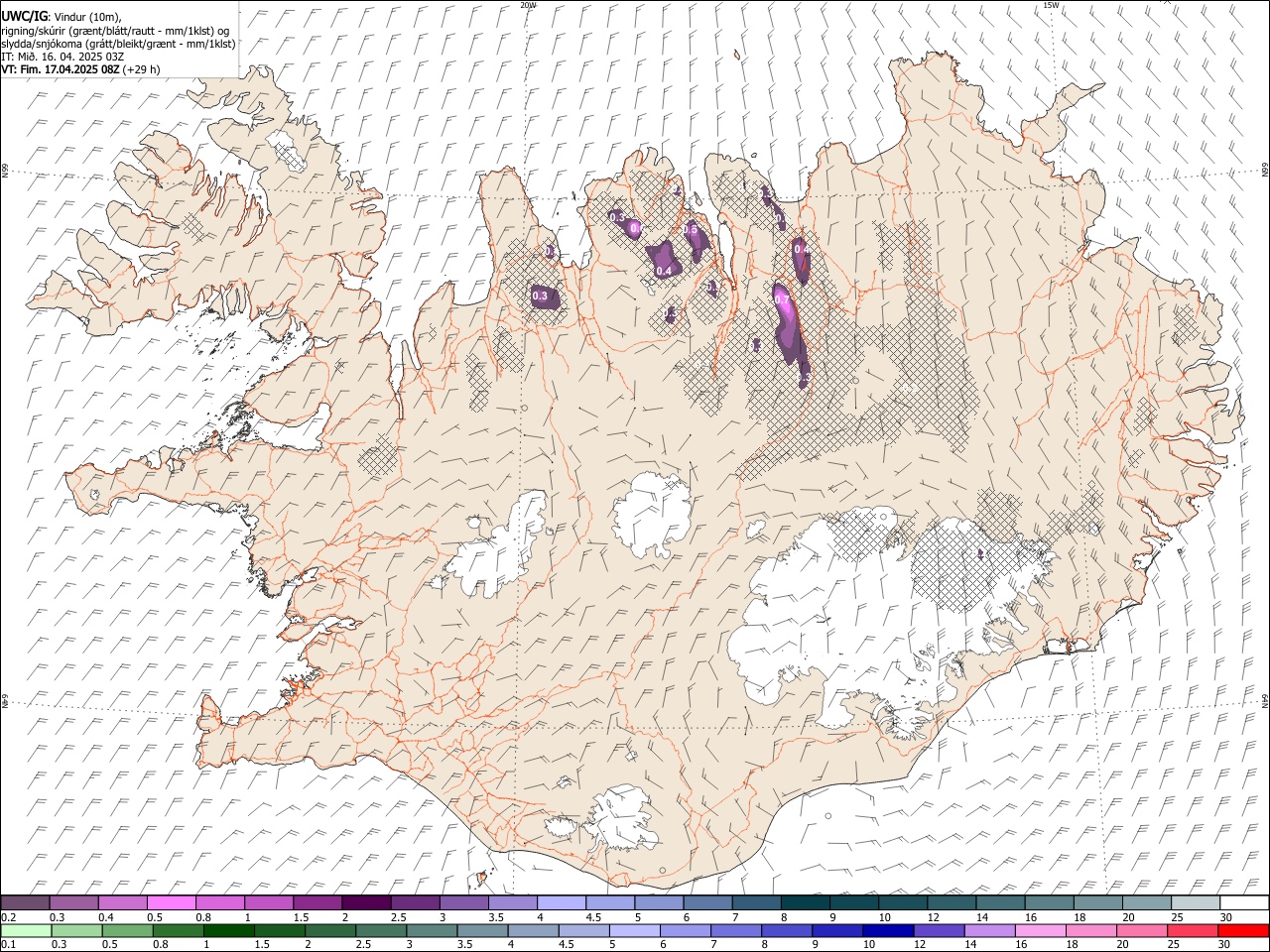Click the valid time 'VT: Fim. 17.04.2025 08Z (+29 h)'

[x=80, y=69]
